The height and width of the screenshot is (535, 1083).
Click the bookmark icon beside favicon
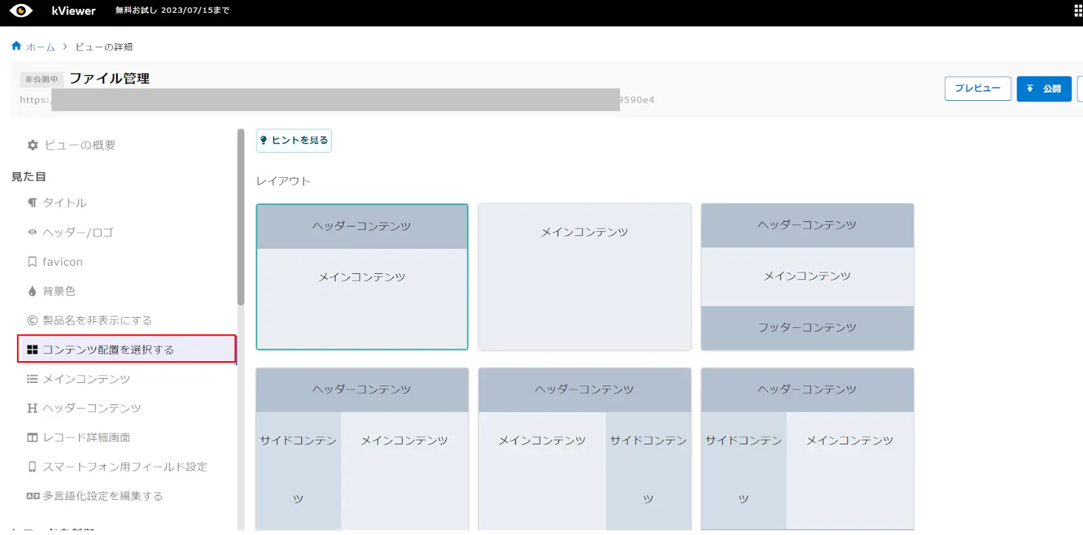click(32, 262)
